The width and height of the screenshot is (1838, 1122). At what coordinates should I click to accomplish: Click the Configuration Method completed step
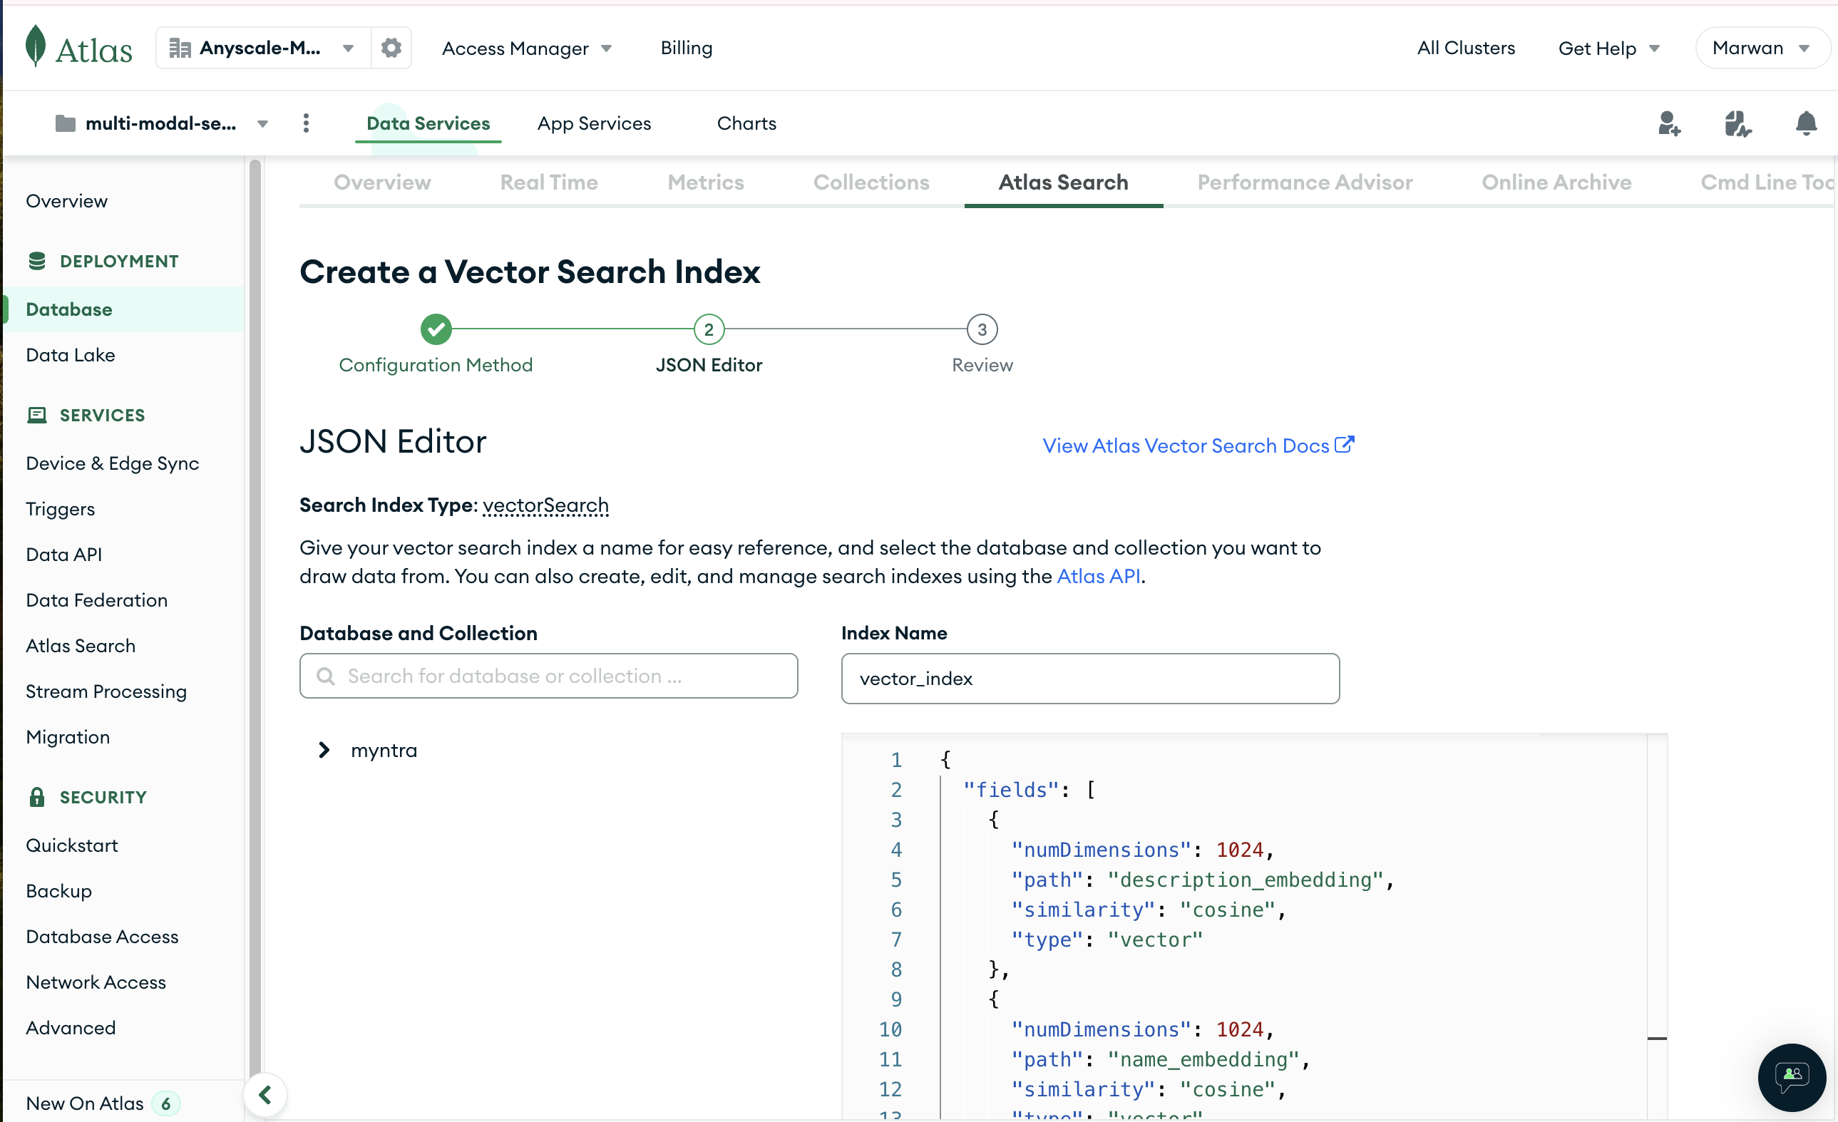436,329
